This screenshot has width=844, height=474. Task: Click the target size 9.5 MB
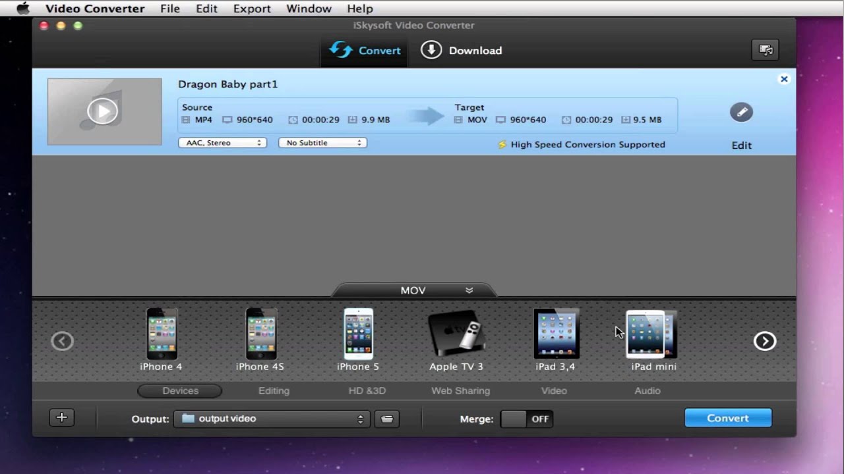tap(647, 120)
